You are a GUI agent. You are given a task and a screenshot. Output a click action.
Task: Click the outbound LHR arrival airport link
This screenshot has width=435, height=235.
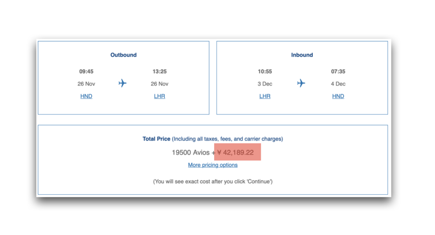pos(160,96)
